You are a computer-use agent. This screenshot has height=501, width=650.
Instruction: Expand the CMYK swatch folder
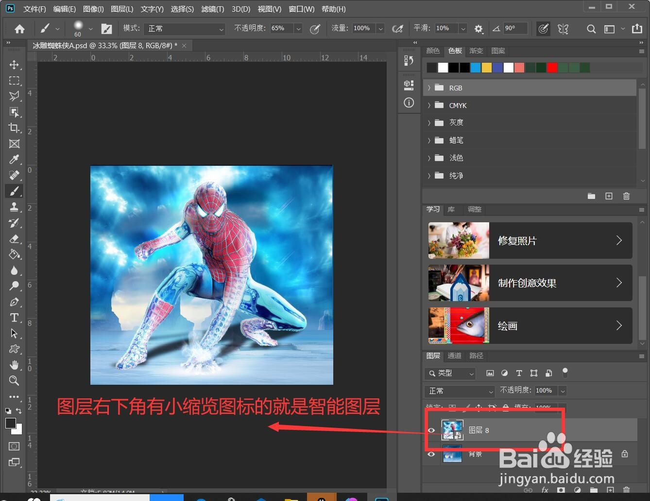click(x=429, y=106)
